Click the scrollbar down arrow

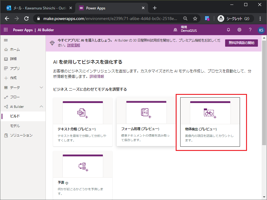pos(264,197)
